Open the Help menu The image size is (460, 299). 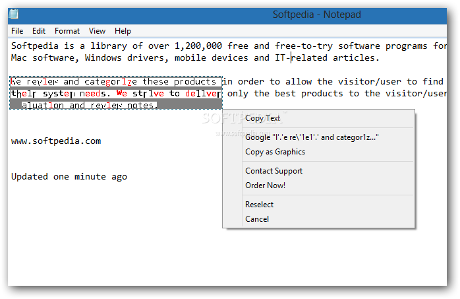(123, 31)
